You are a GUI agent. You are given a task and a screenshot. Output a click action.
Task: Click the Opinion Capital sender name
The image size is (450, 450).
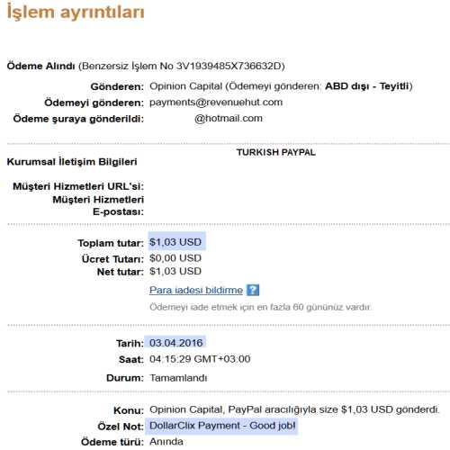tap(185, 86)
